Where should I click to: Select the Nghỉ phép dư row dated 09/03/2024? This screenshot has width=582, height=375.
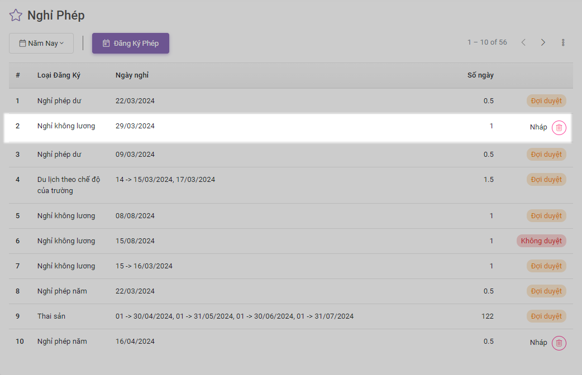tap(59, 155)
